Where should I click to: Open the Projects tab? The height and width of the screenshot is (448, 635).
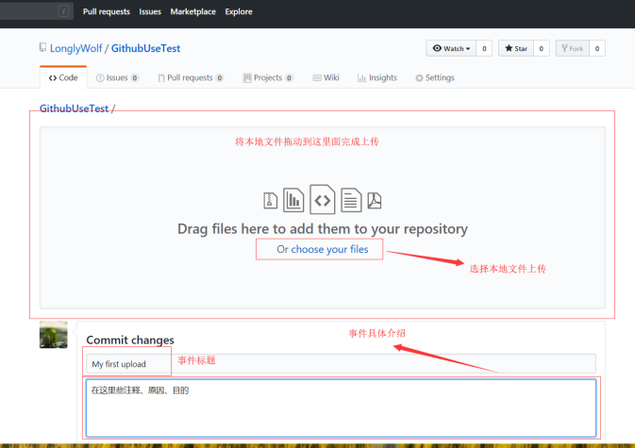(267, 78)
